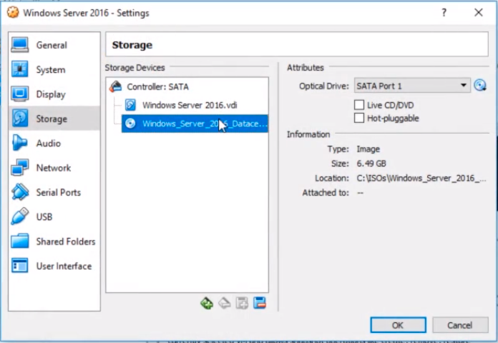Click the remove storage attachment icon
The height and width of the screenshot is (343, 498).
tap(260, 303)
